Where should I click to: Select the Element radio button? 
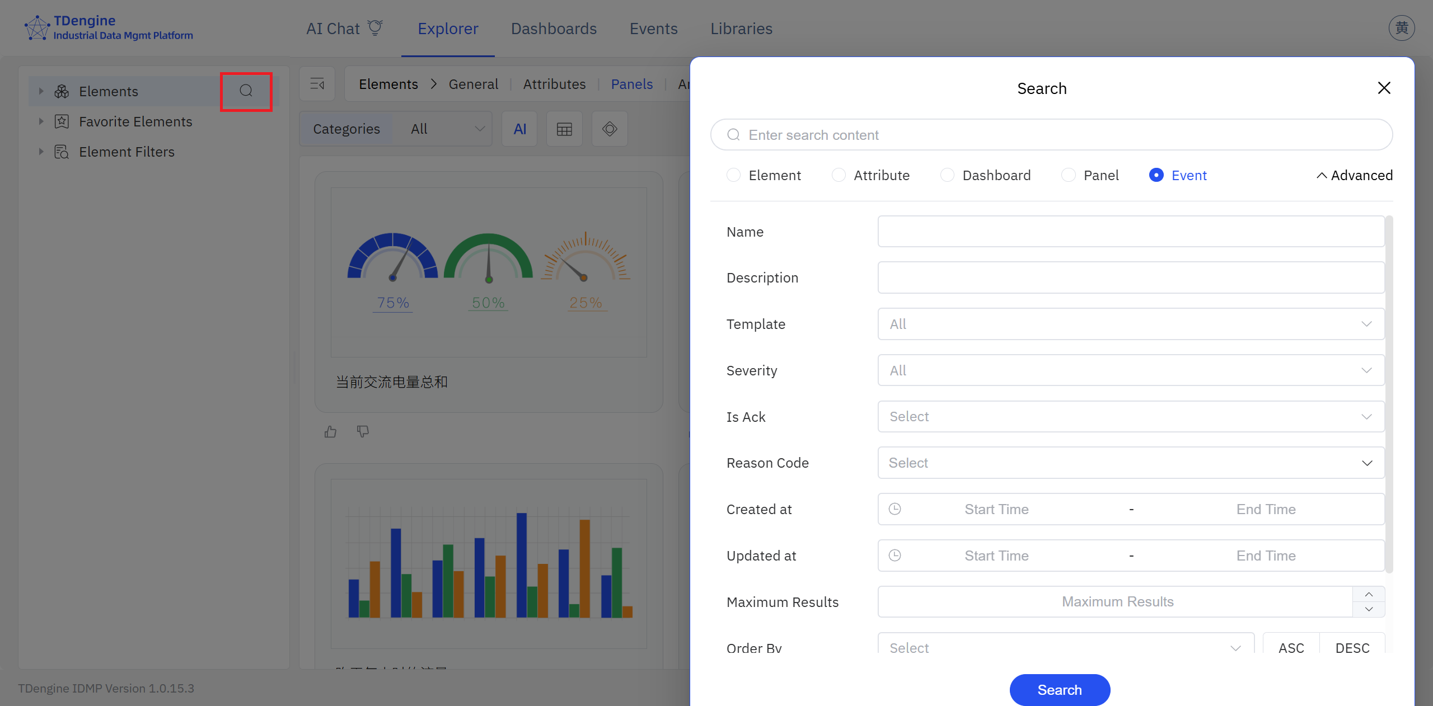[733, 175]
